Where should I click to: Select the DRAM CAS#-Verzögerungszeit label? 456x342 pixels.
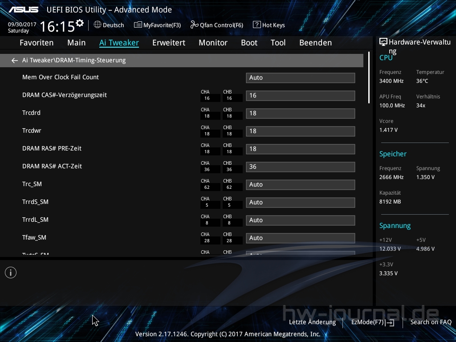coord(65,95)
